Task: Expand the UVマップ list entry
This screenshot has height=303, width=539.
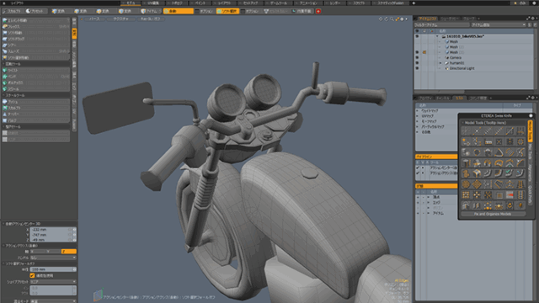Action: click(418, 116)
